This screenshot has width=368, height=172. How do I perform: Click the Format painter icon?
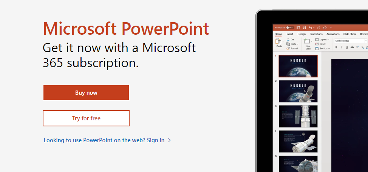point(288,48)
